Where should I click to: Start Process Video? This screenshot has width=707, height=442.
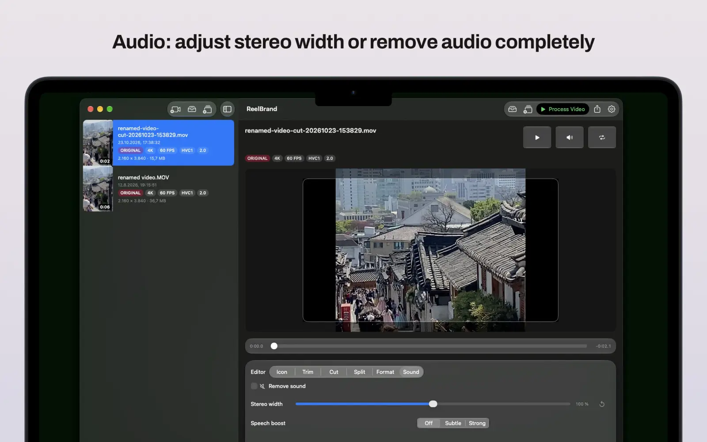pyautogui.click(x=563, y=109)
